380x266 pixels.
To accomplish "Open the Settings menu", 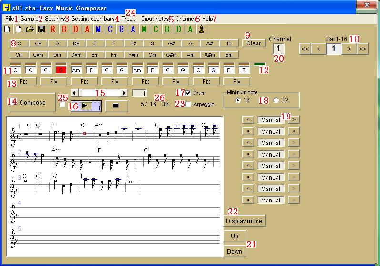I will pos(54,19).
